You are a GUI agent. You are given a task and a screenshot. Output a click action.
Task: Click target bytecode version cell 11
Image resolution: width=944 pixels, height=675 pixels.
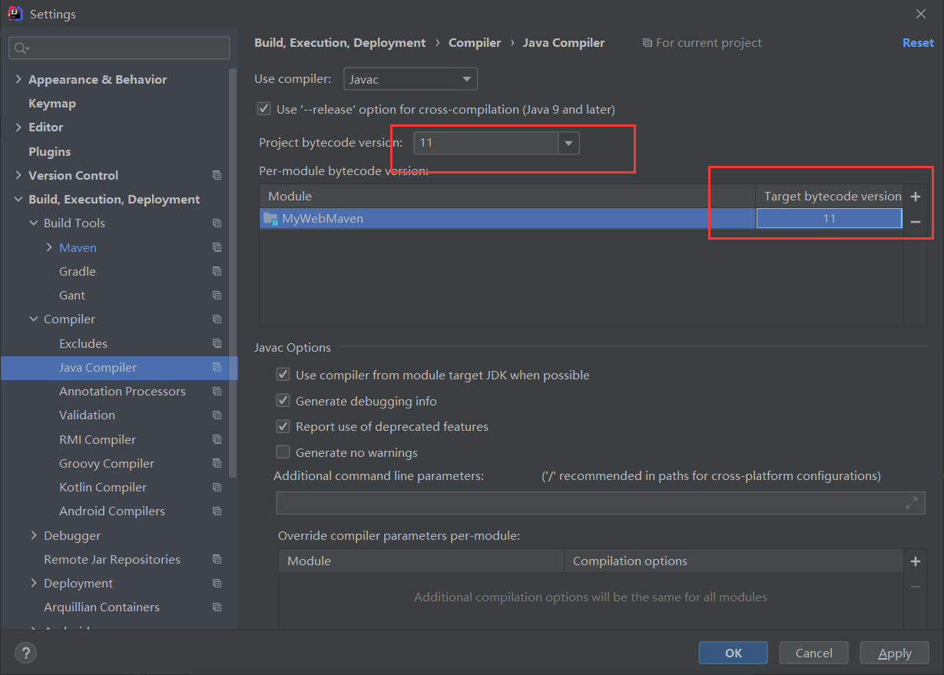(829, 218)
